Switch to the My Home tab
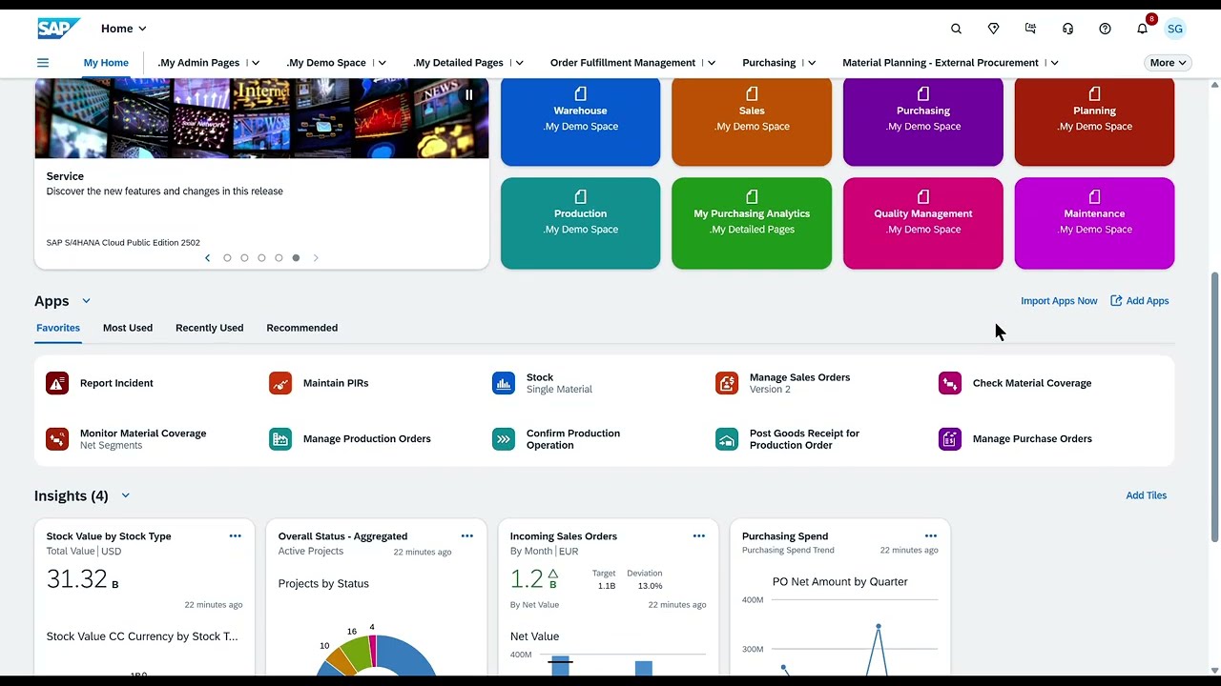Viewport: 1221px width, 686px height. coord(106,63)
